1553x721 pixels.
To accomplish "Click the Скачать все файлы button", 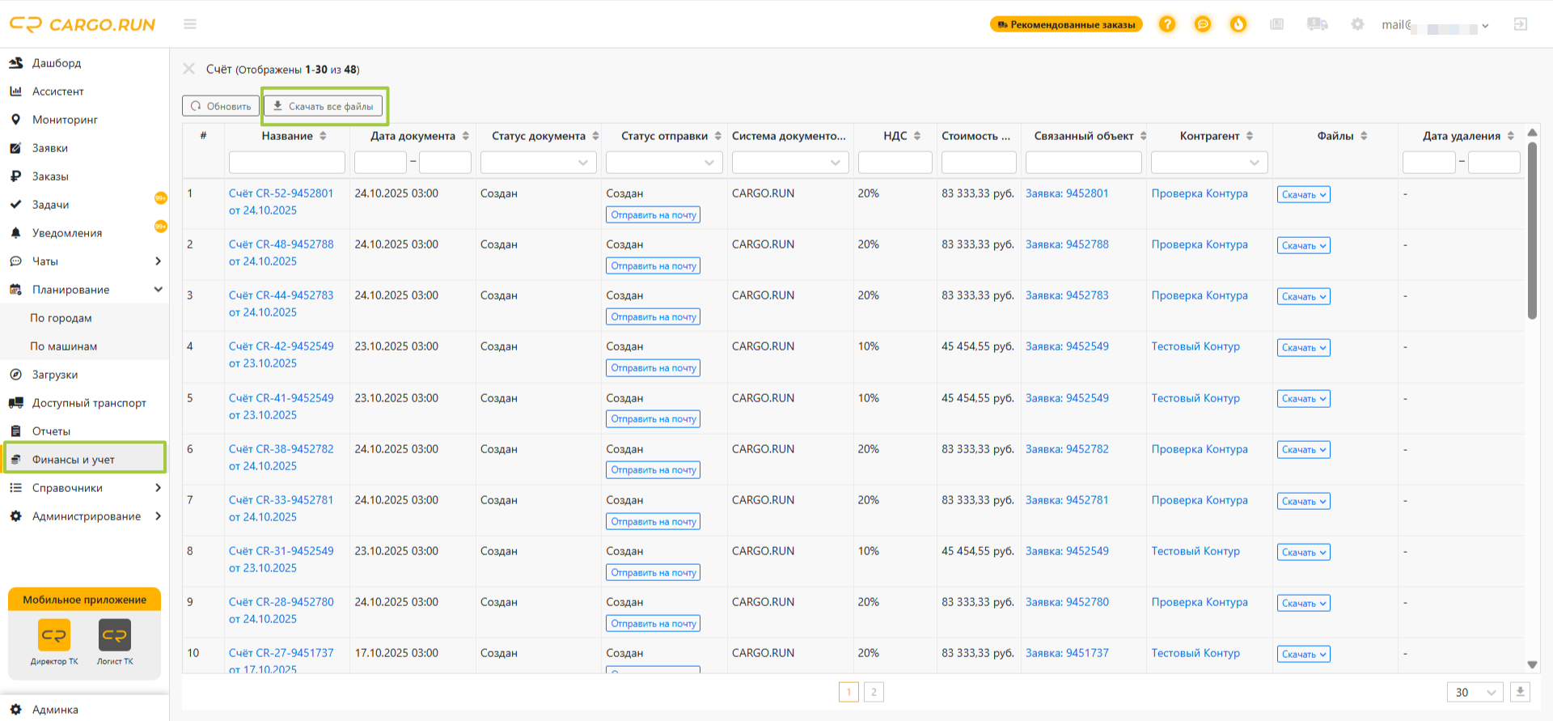I will (324, 106).
